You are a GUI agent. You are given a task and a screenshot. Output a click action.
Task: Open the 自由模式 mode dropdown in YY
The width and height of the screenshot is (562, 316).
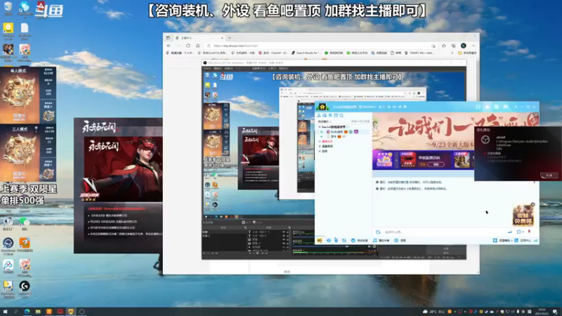pos(325,121)
